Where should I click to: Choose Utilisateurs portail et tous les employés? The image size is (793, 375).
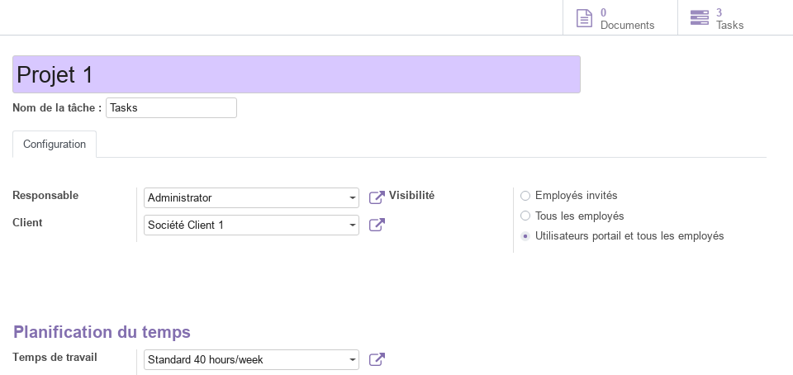(525, 236)
